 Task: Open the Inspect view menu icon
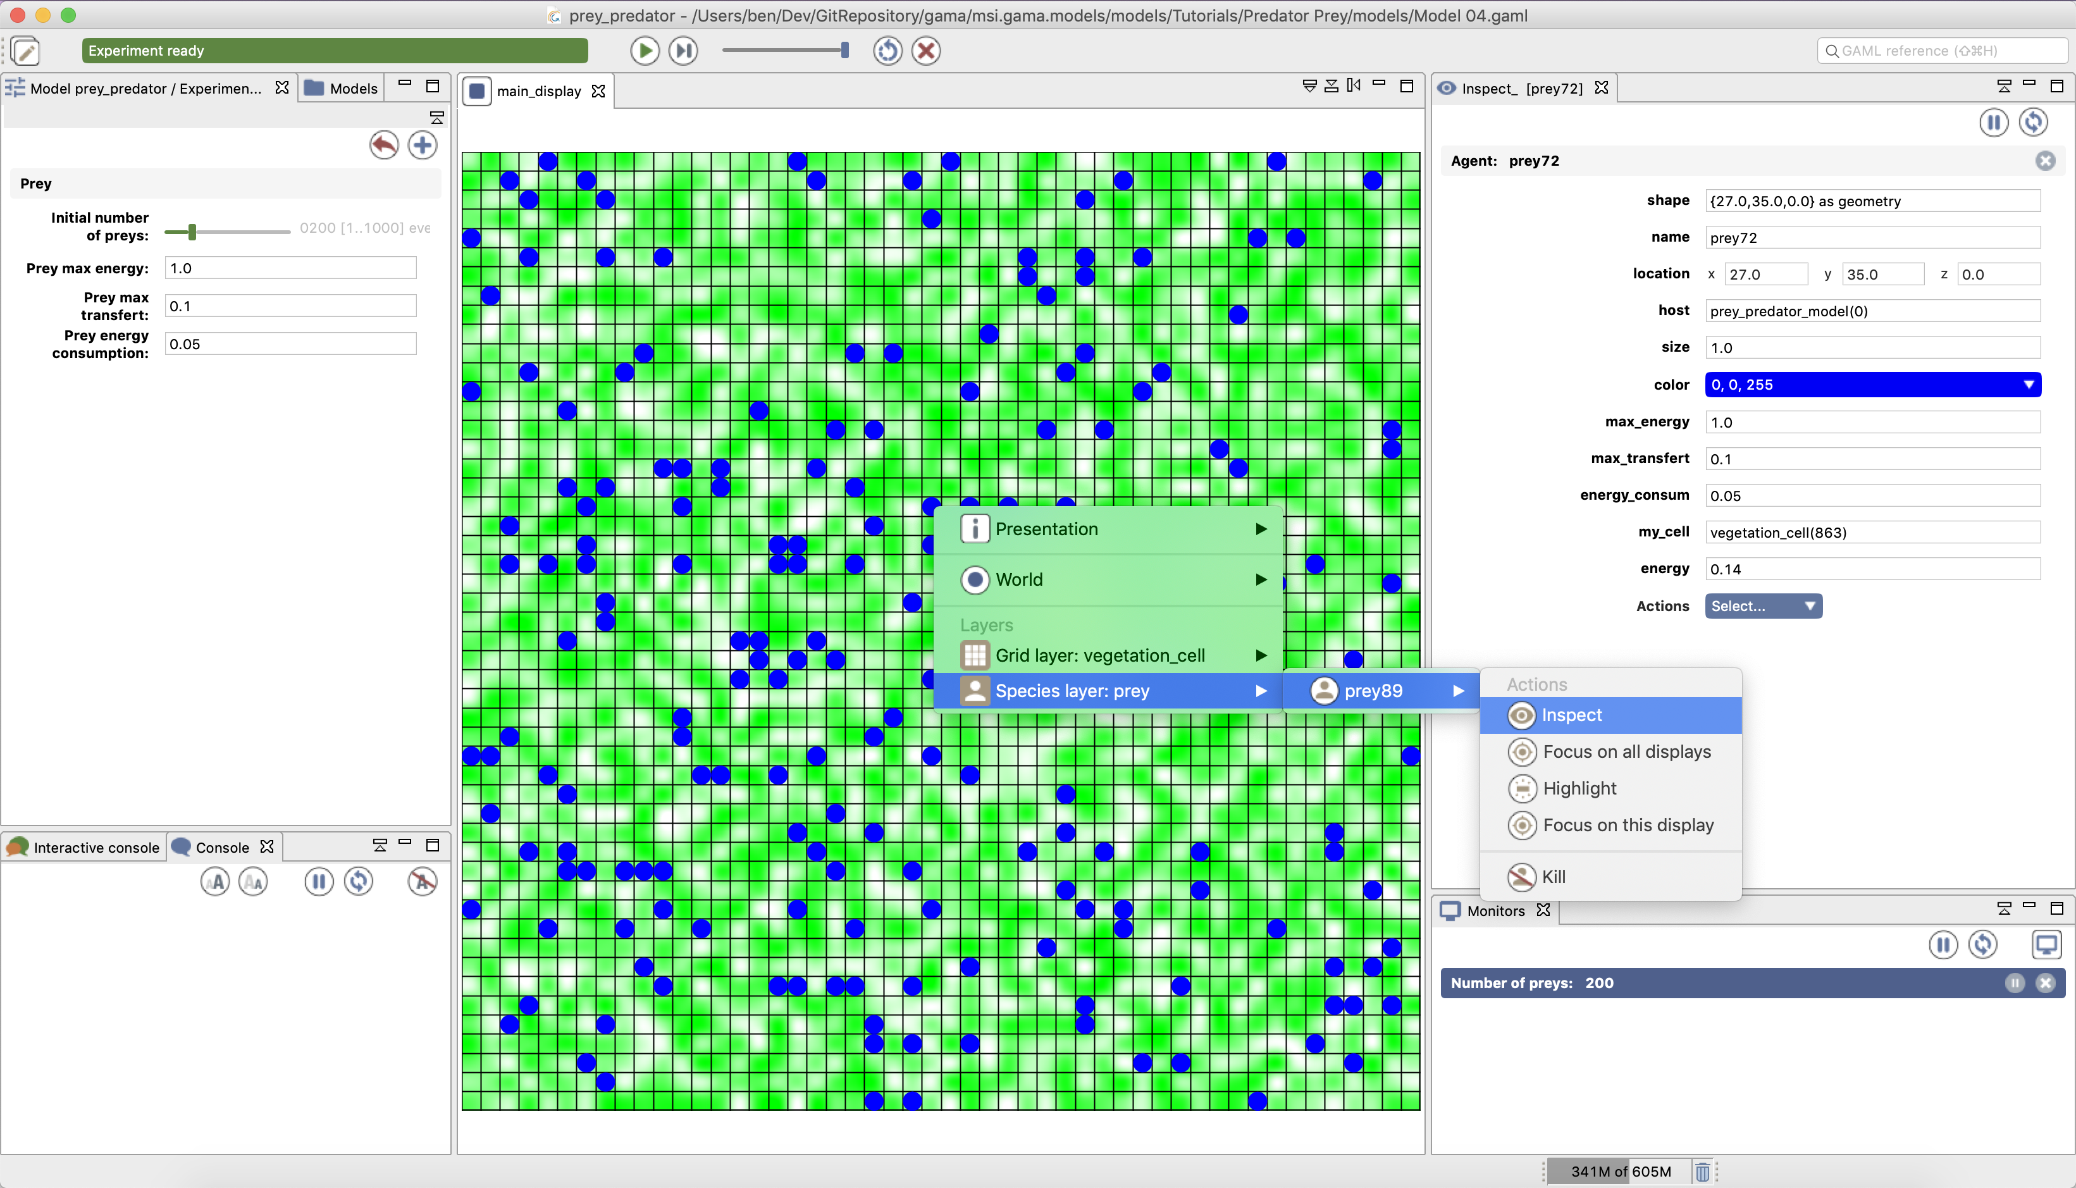[x=2005, y=85]
